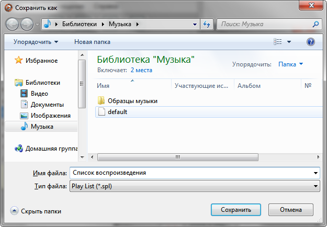Select the default file

pos(209,112)
